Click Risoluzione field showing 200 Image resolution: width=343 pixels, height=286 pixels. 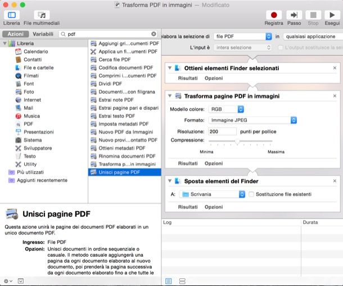222,131
